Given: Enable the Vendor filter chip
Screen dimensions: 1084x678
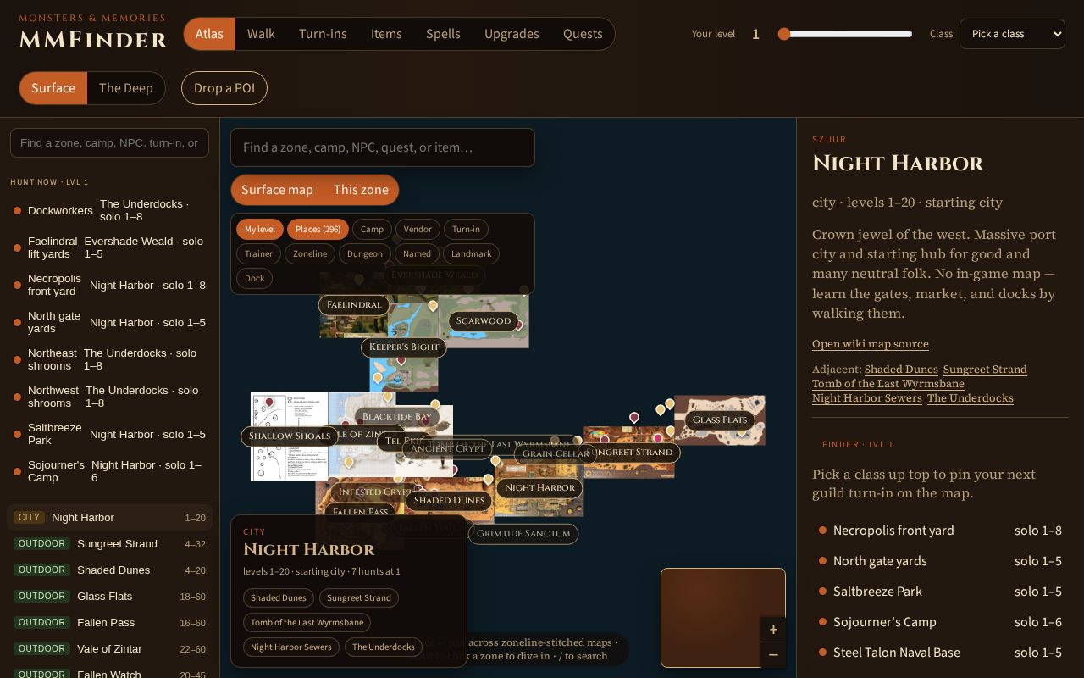Looking at the screenshot, I should point(418,229).
